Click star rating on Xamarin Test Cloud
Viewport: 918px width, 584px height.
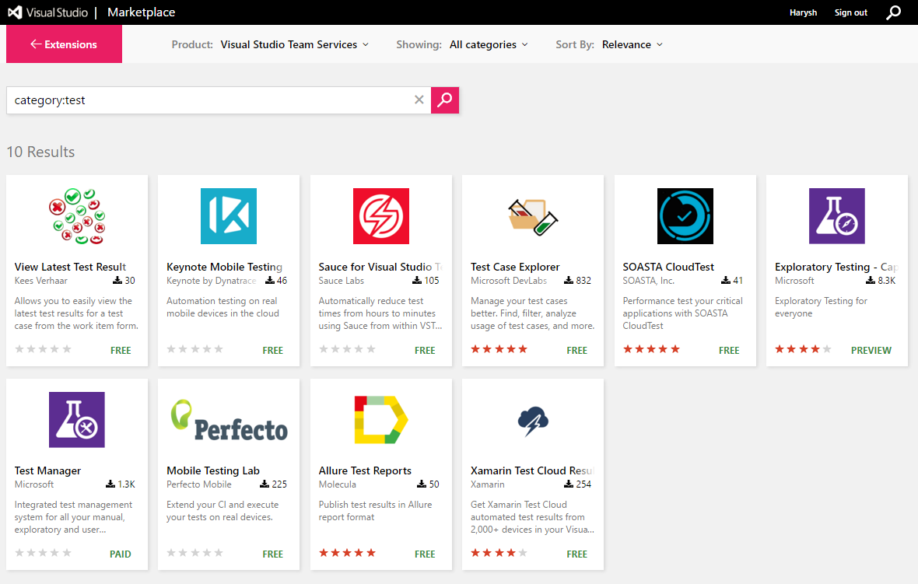point(499,553)
